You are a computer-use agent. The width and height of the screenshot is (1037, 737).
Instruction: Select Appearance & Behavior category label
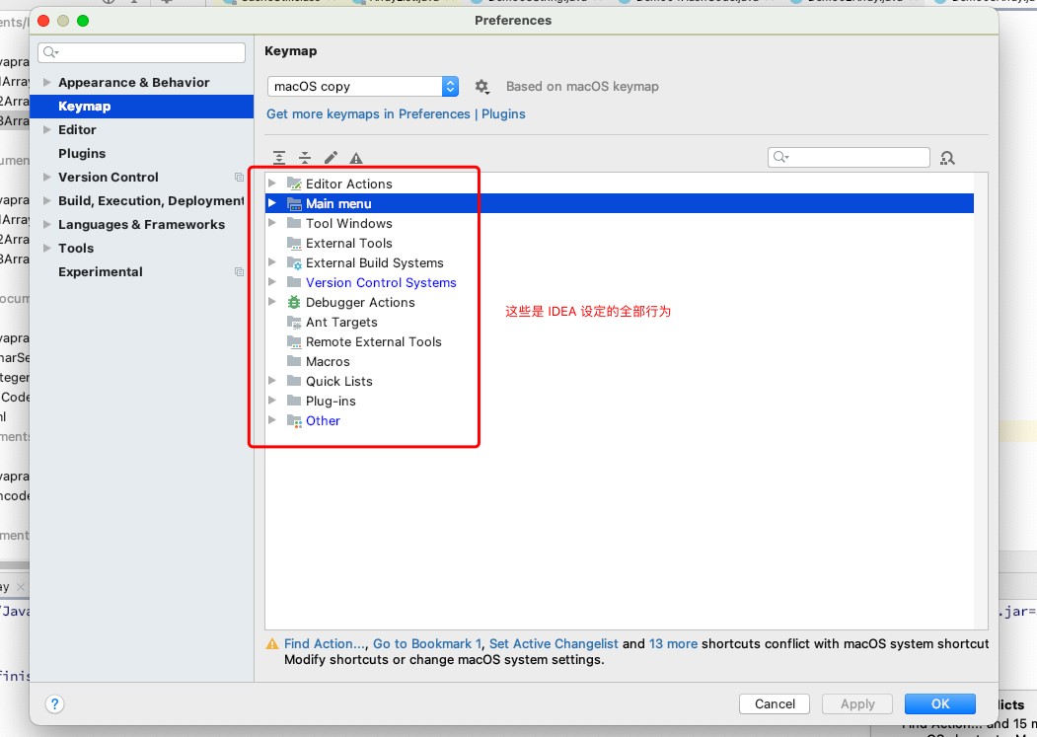click(133, 83)
